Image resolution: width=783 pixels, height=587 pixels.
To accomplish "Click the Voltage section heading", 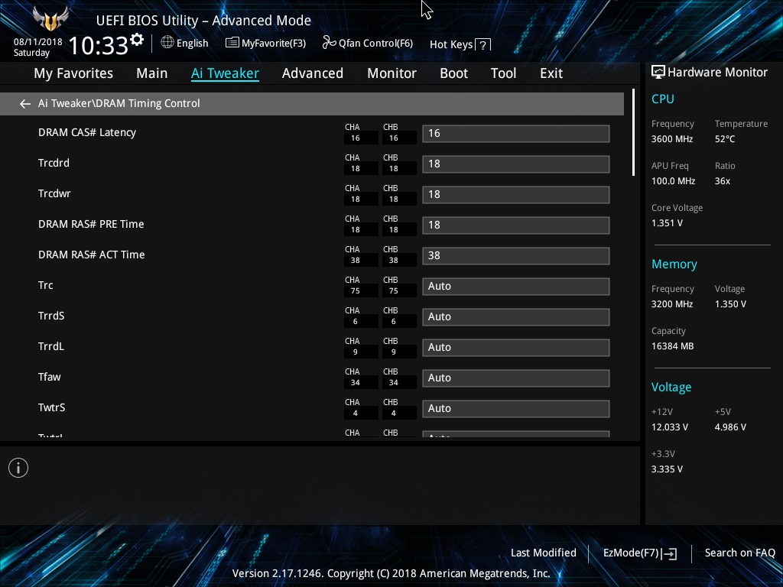I will [671, 388].
